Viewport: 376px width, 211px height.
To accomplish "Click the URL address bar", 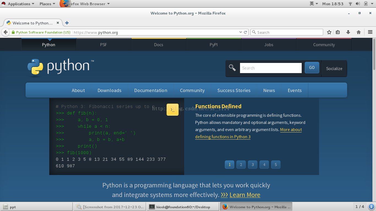I will click(x=155, y=32).
